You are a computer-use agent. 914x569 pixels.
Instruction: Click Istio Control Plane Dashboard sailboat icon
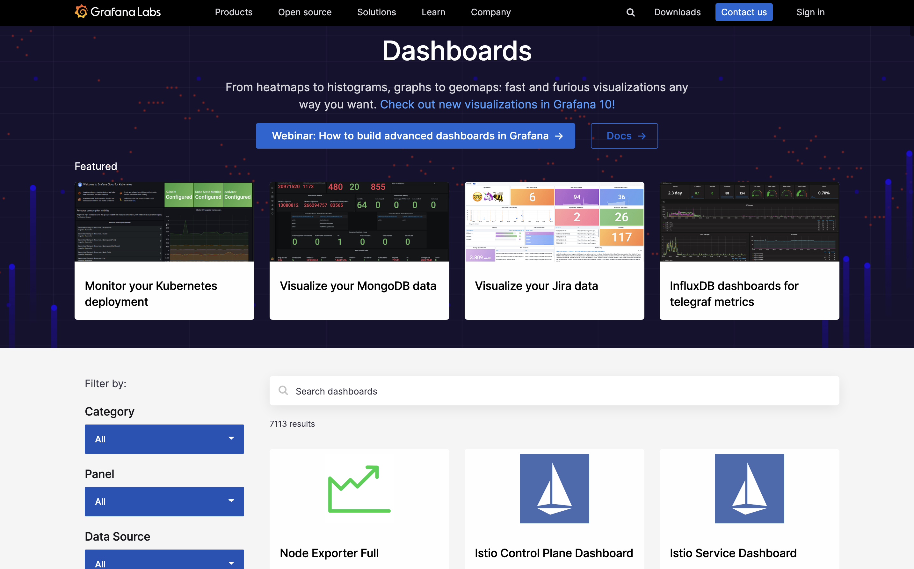[554, 489]
